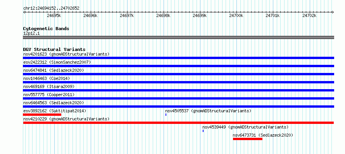
Task: Click the right arrowhead of the ruler
Action: click(x=333, y=12)
